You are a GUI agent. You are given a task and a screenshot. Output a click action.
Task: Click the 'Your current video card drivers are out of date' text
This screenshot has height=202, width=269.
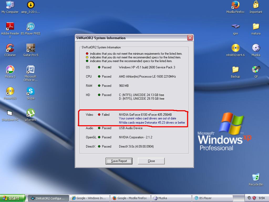pos(147,118)
